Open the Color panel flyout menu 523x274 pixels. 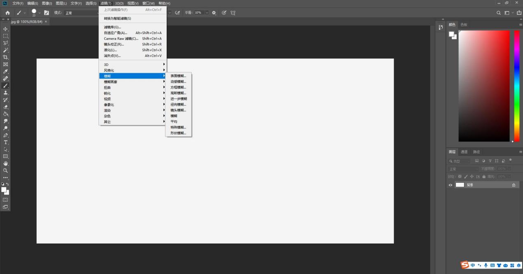click(x=521, y=25)
